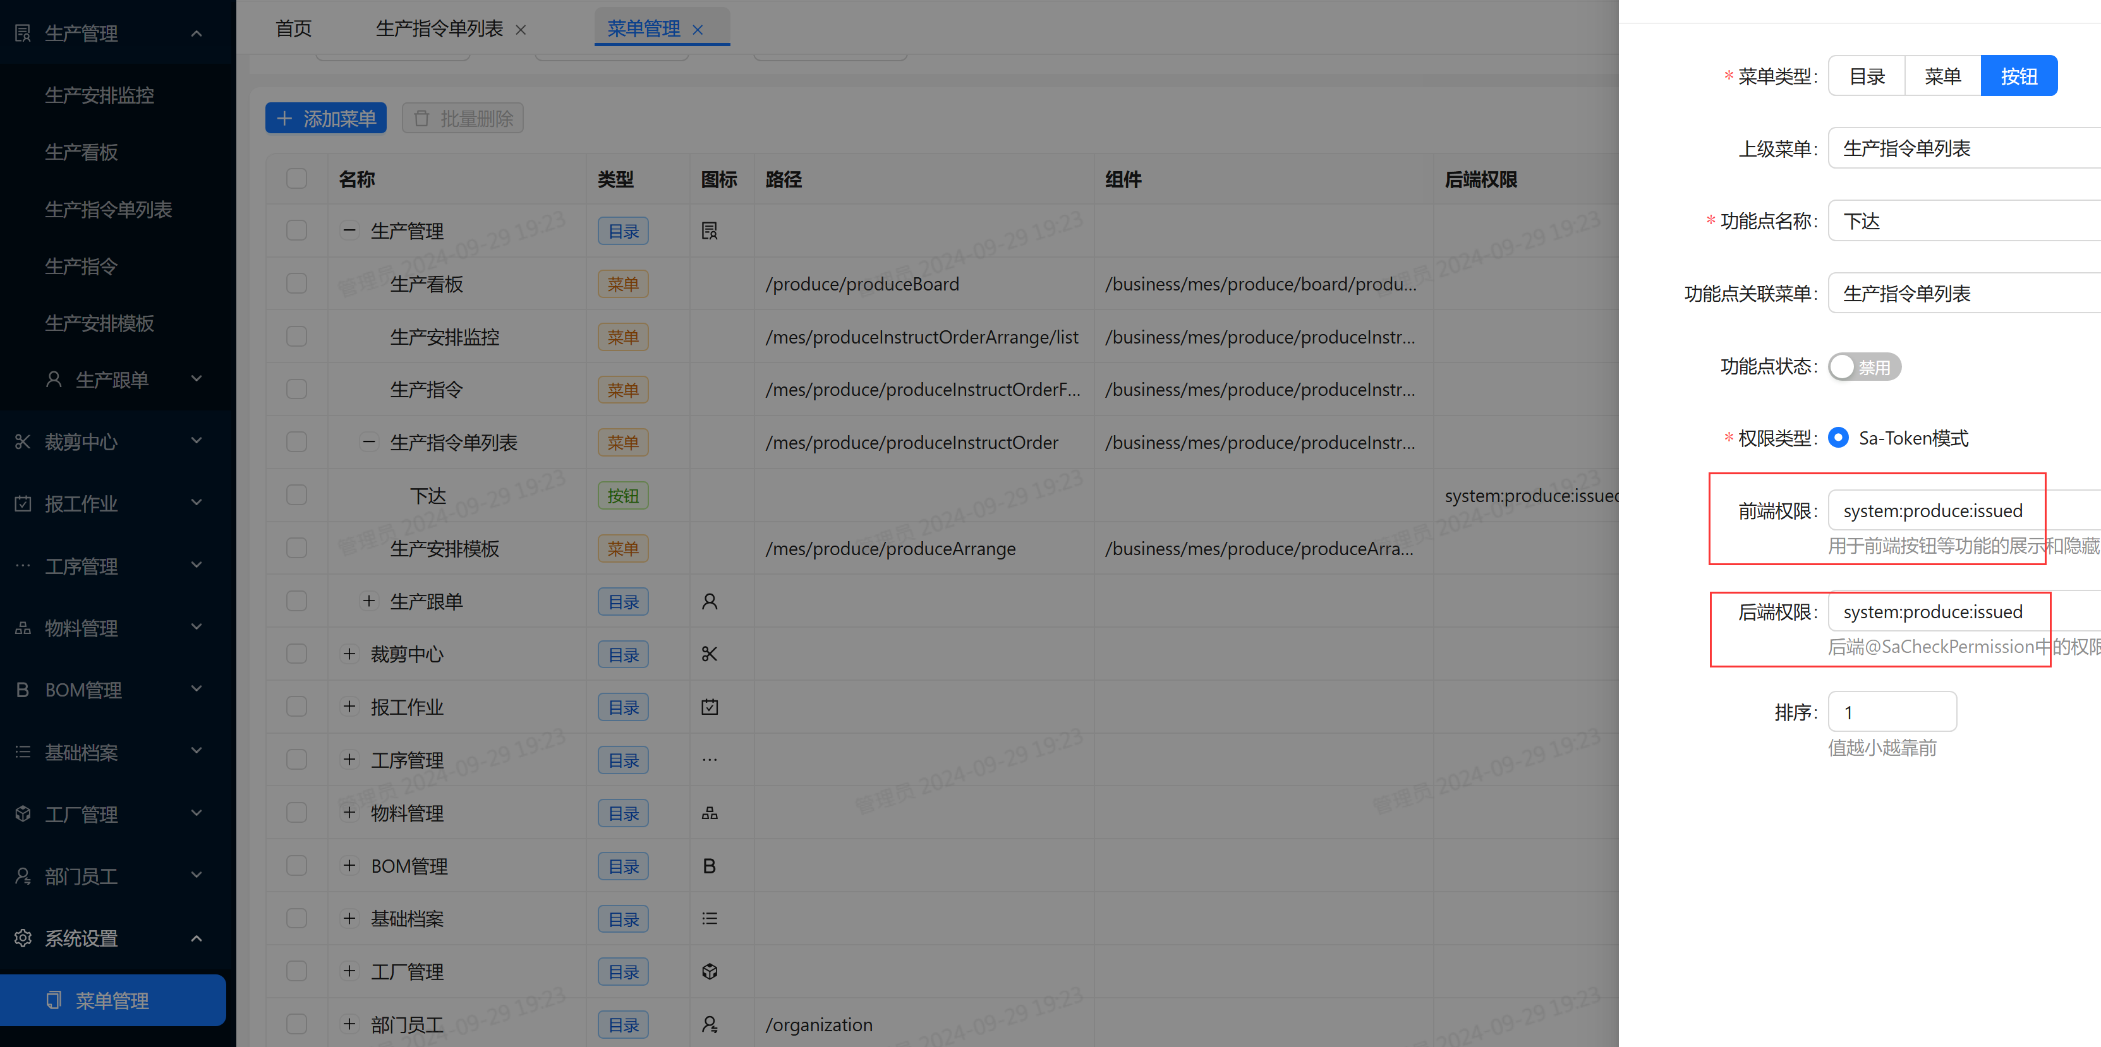Check the box for the 下达 row

297,495
